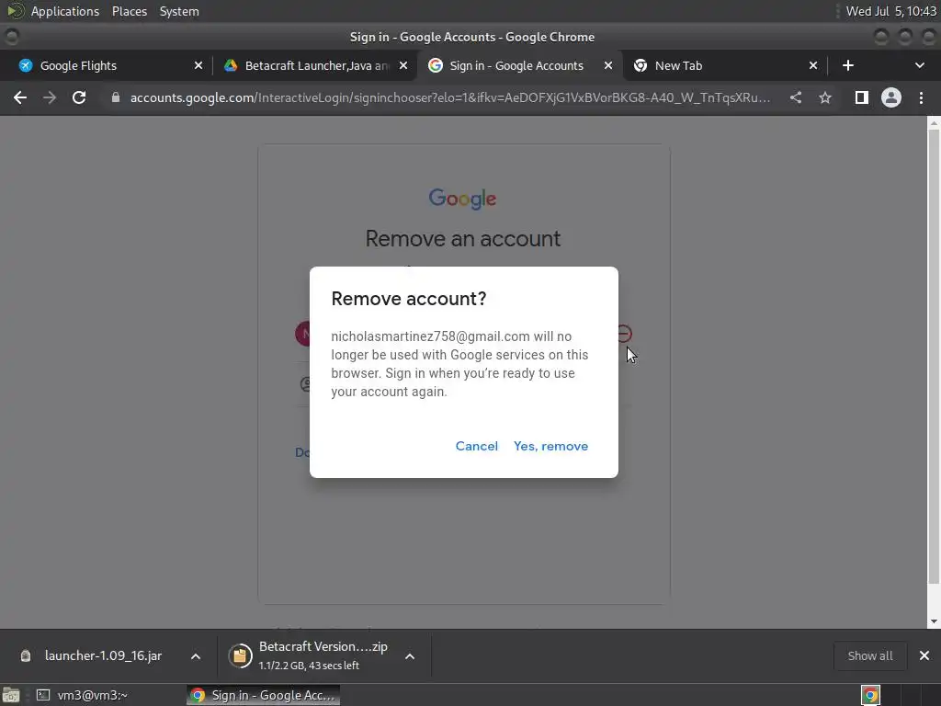Open the clock showing Wed Jul 5
Screen dimensions: 941x706
890,11
